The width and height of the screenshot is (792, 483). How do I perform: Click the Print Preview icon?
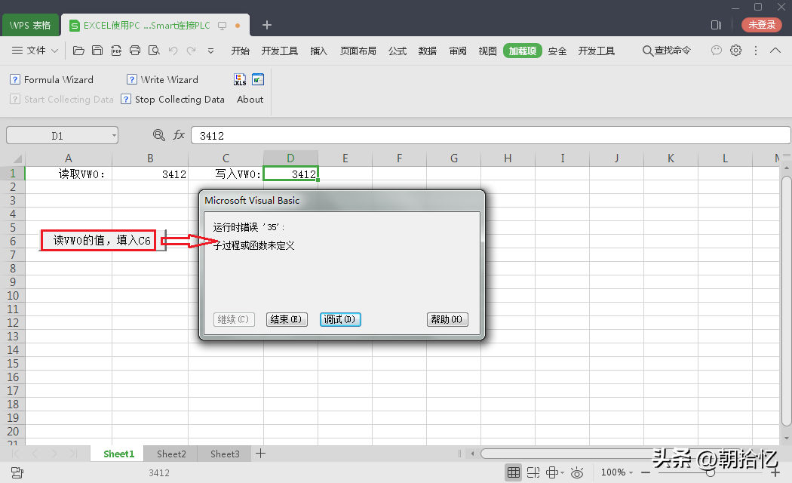(x=154, y=51)
